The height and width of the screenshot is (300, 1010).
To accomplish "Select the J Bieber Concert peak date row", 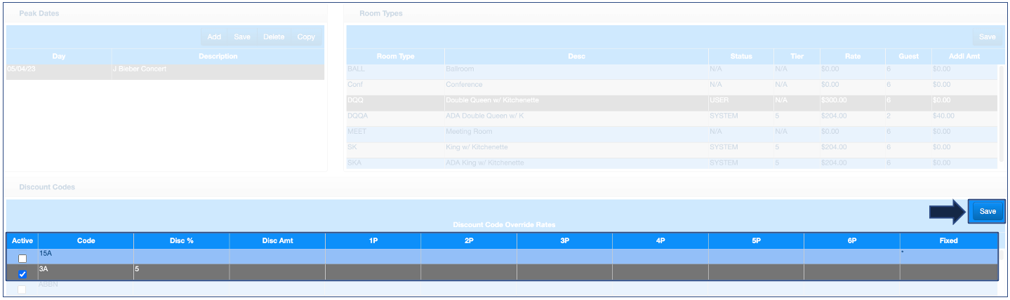I will 165,69.
